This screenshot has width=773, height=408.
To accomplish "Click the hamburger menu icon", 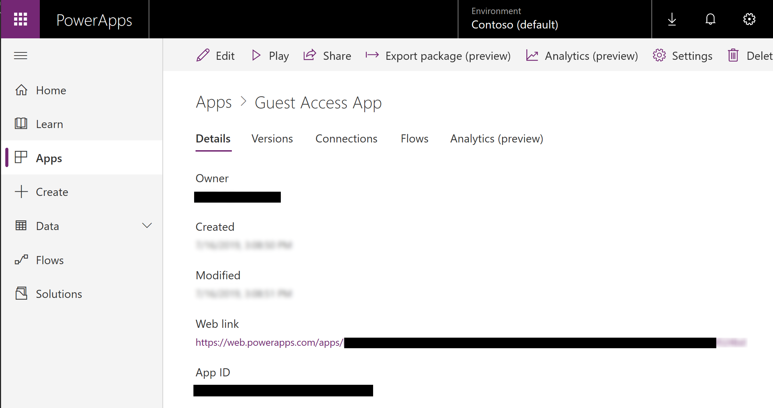I will point(20,56).
